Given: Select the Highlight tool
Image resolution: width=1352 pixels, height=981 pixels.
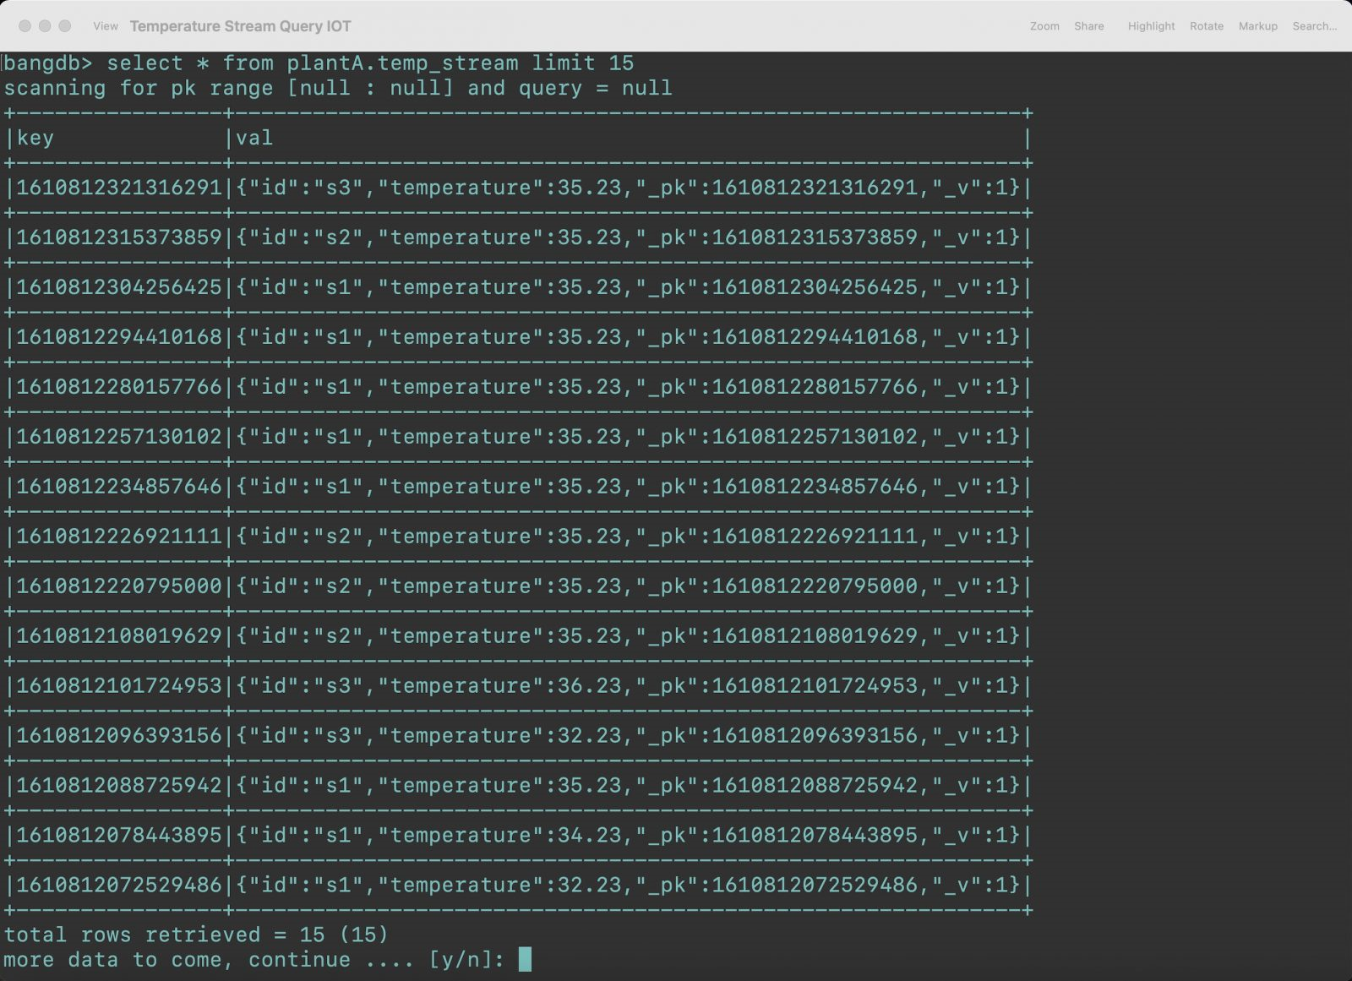Looking at the screenshot, I should pyautogui.click(x=1151, y=26).
